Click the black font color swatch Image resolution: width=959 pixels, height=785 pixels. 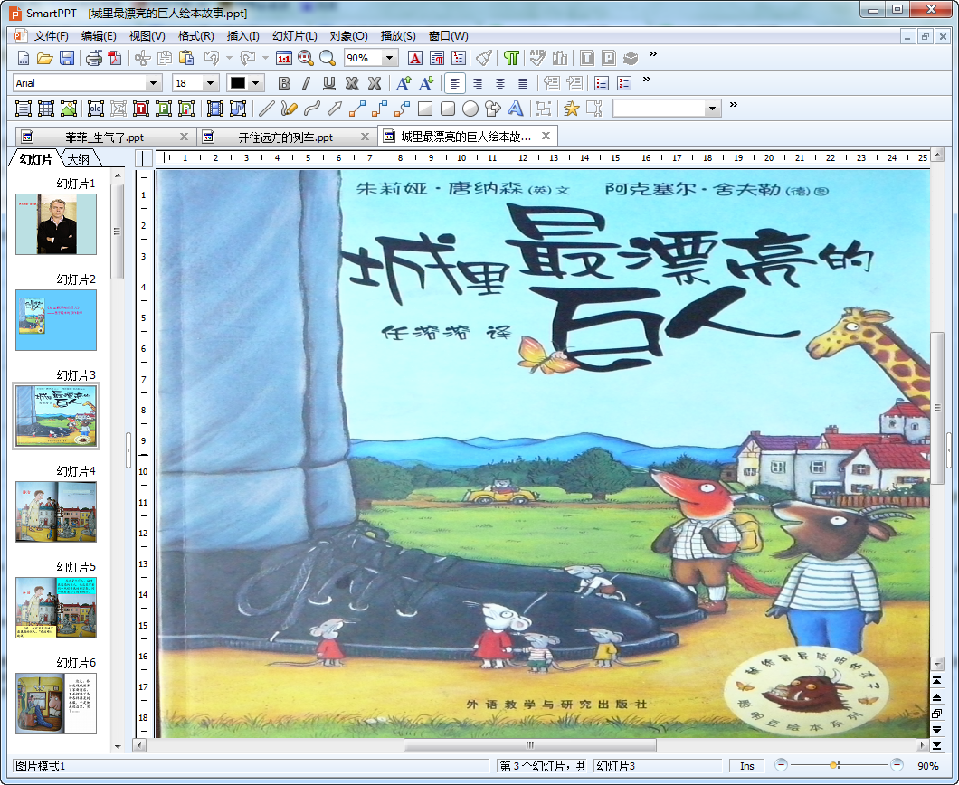(x=238, y=83)
